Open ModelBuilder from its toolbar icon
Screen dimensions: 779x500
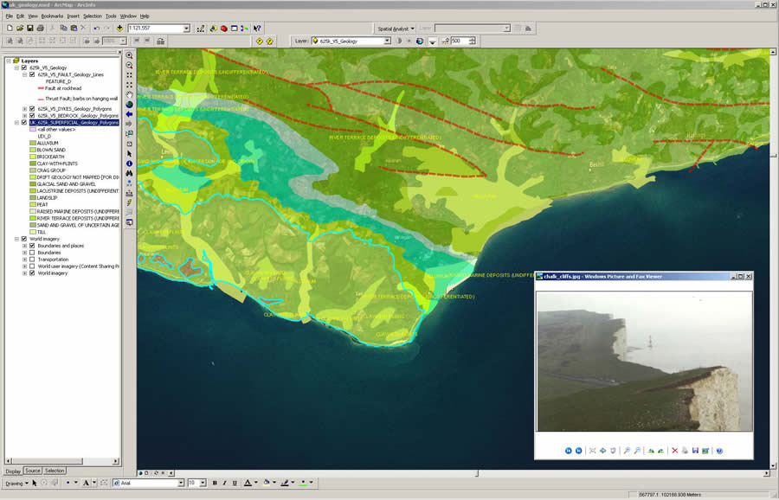click(x=244, y=29)
